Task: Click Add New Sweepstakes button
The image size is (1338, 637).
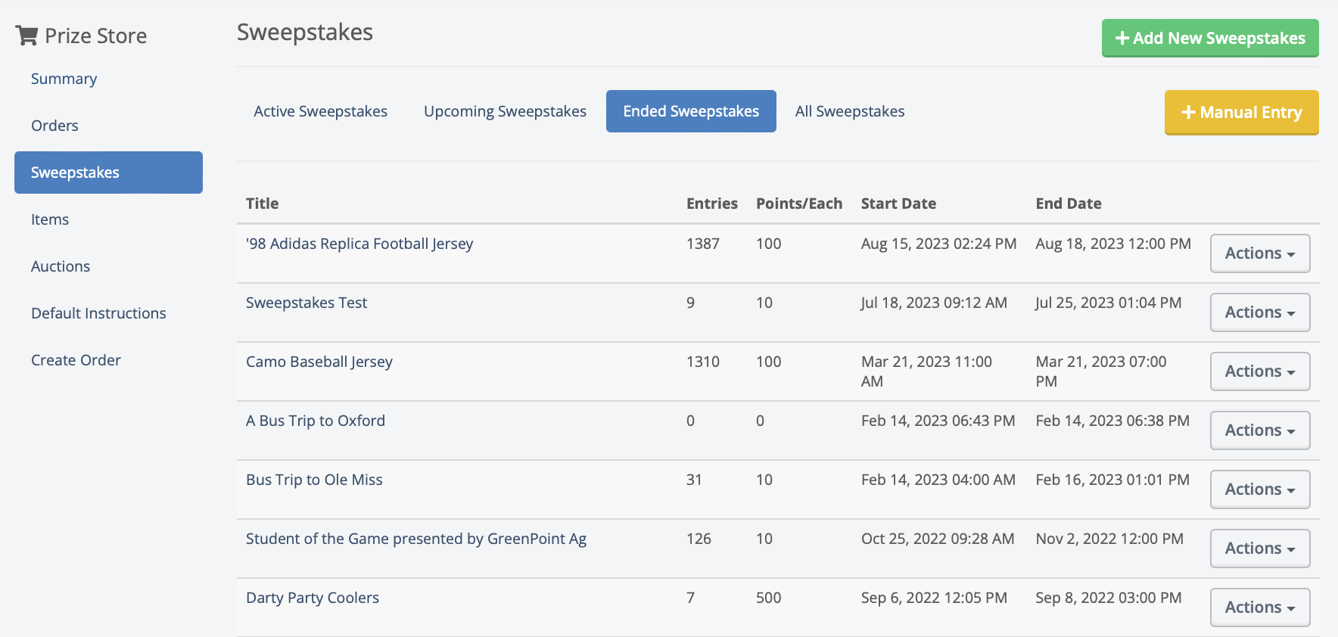Action: (x=1209, y=38)
